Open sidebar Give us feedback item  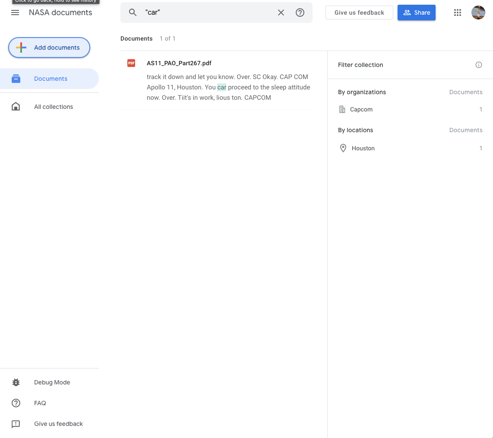coord(49,424)
